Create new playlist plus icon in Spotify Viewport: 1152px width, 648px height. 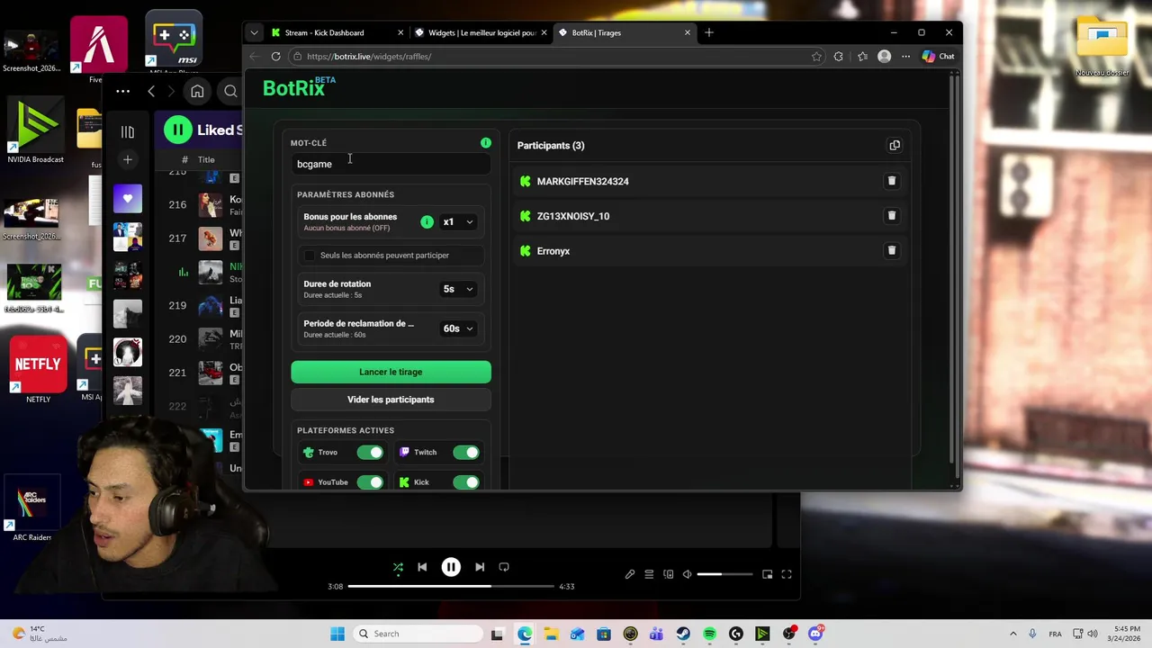tap(128, 160)
